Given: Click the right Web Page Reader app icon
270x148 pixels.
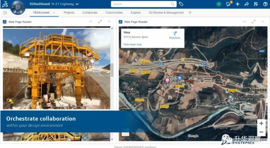Looking at the screenshot, I should coord(121,22).
